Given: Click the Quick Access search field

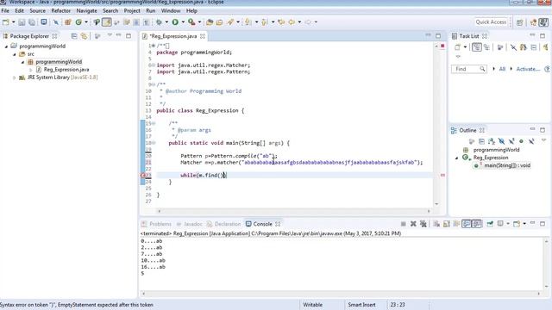Looking at the screenshot, I should [491, 22].
